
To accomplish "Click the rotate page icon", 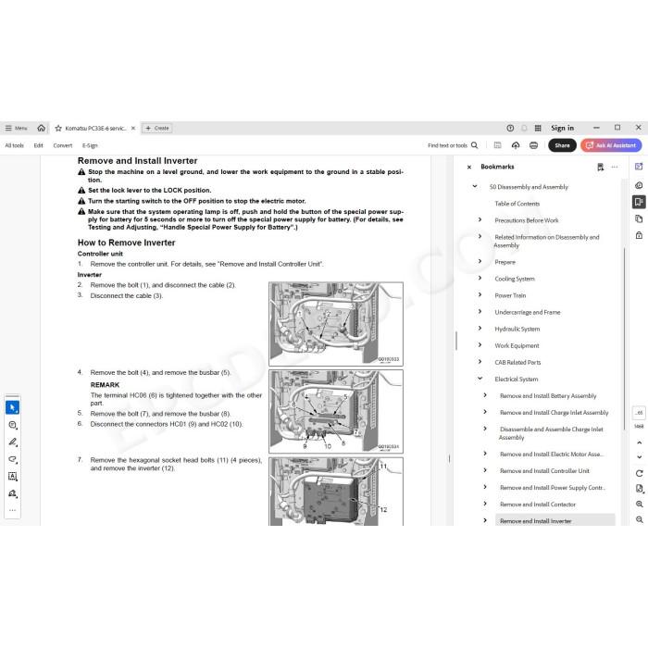I will click(x=640, y=473).
